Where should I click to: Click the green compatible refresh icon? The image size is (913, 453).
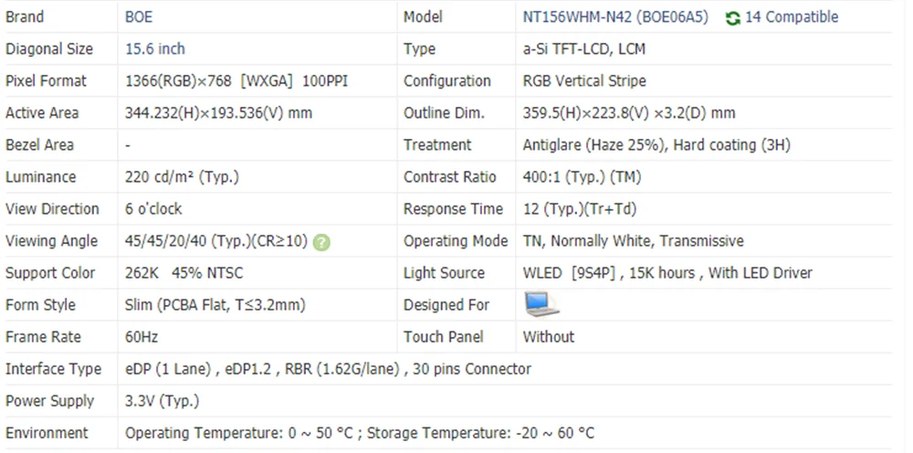(x=732, y=17)
